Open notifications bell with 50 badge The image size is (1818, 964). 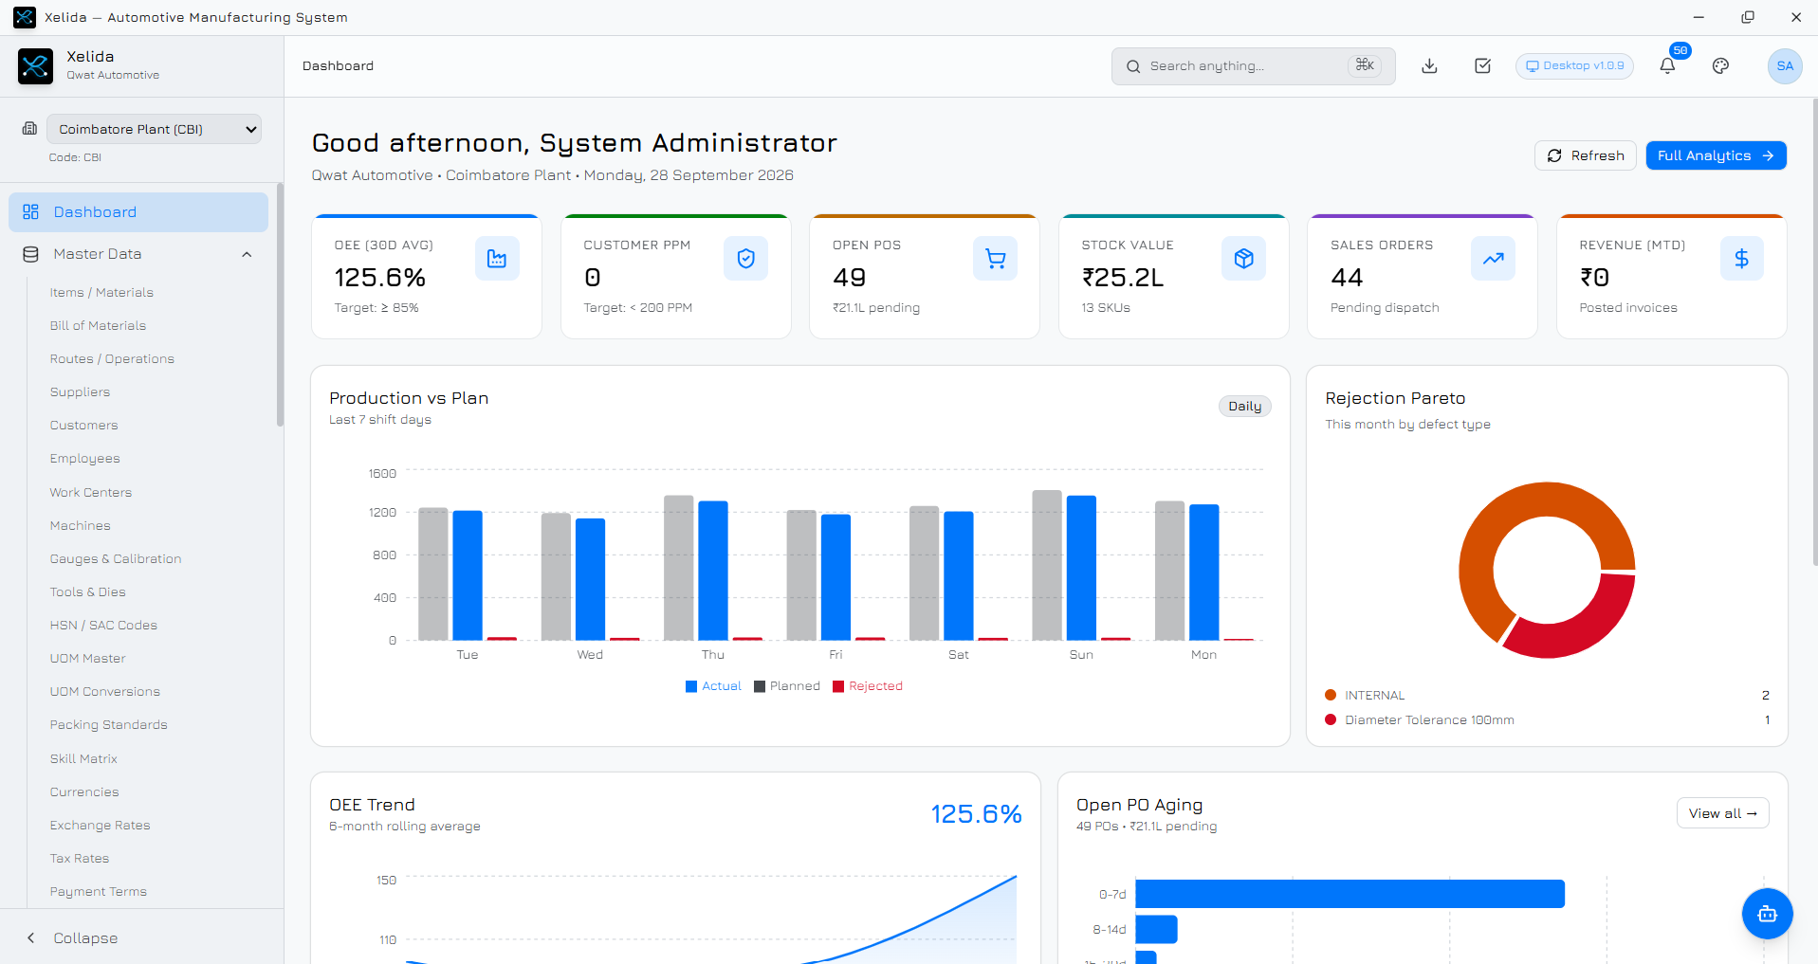click(x=1667, y=66)
